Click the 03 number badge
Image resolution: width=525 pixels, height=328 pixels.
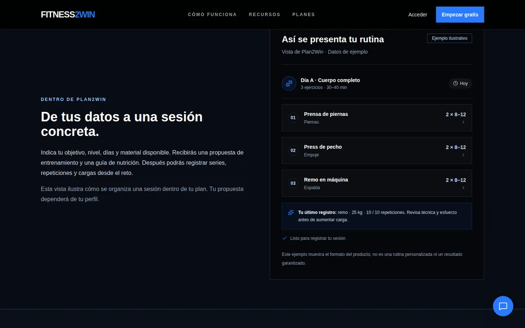tap(293, 183)
